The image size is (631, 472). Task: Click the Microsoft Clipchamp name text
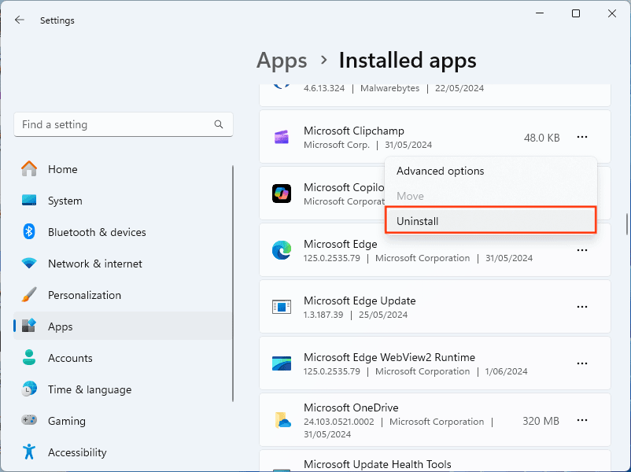pos(354,131)
